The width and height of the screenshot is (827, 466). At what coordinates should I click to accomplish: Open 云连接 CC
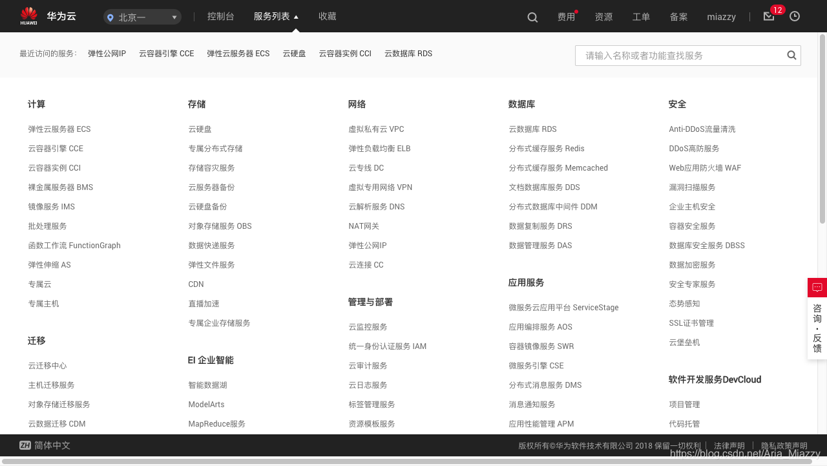pyautogui.click(x=366, y=265)
